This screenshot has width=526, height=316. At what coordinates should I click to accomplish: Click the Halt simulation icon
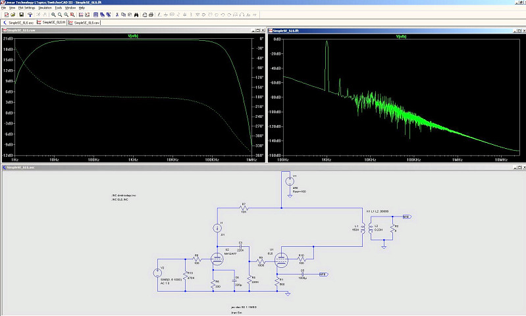(45, 14)
